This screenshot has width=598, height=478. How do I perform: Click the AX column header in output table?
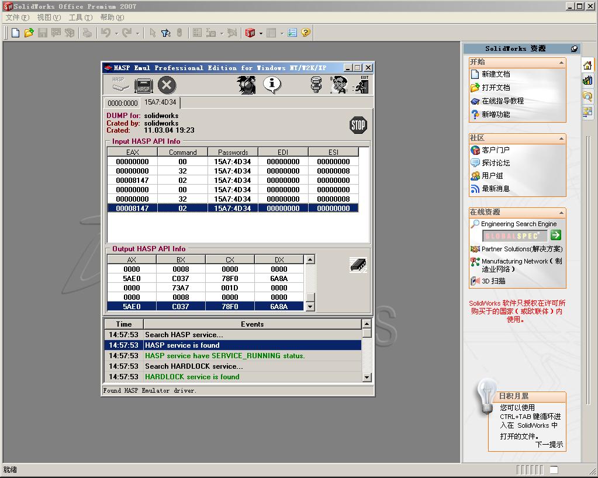click(x=132, y=259)
